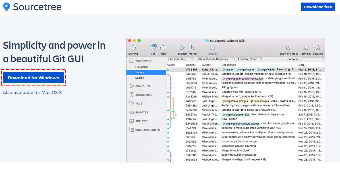Click the SHELVED sidebar icon
This screenshot has height=171, width=340.
pos(131,121)
